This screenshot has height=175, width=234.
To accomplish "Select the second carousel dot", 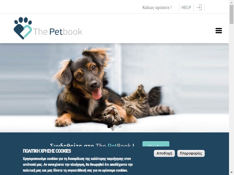I will pyautogui.click(x=114, y=126).
